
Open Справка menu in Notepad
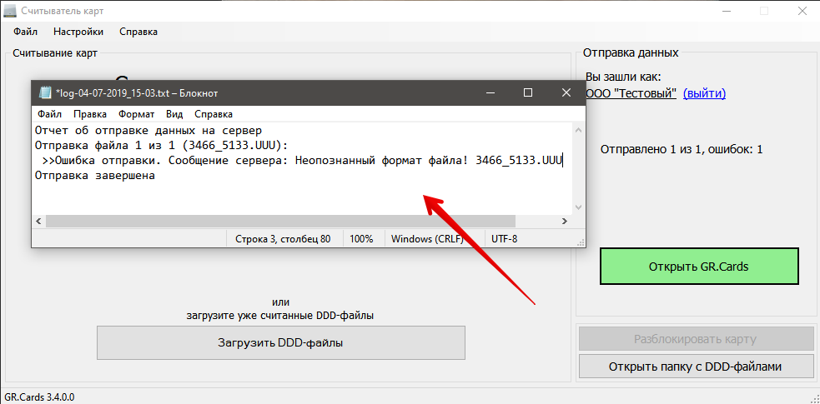pyautogui.click(x=214, y=114)
